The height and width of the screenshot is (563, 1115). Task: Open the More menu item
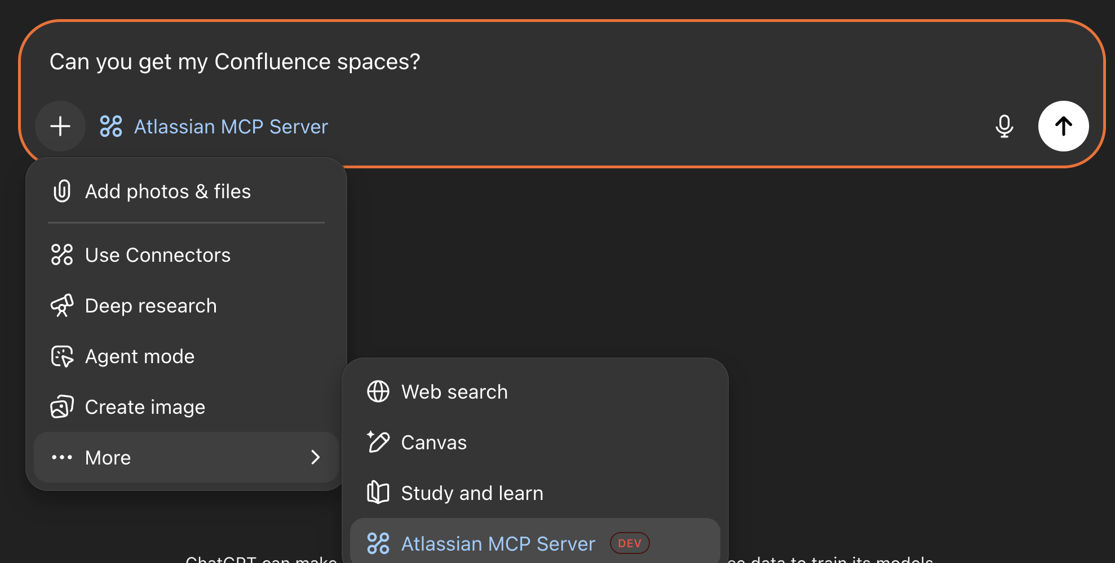point(108,458)
